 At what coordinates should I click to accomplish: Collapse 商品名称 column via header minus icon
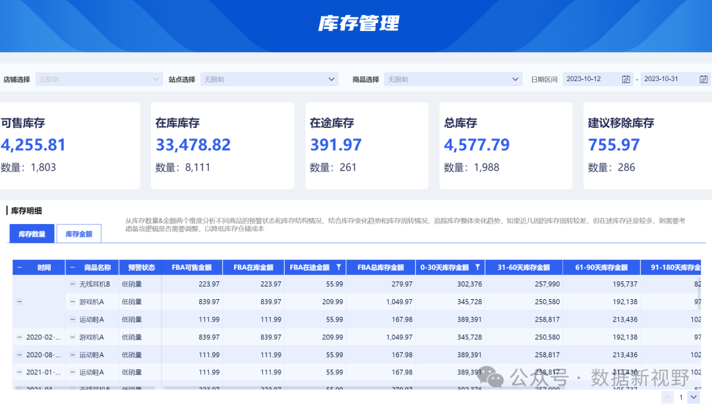(x=73, y=268)
